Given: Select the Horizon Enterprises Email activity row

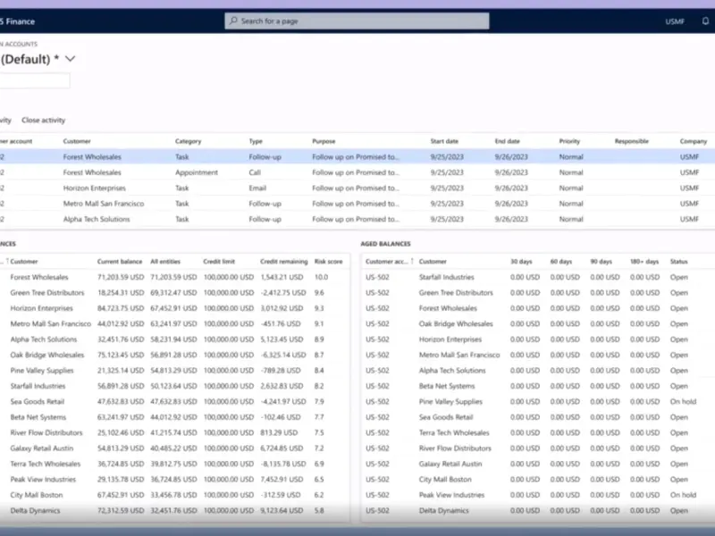Looking at the screenshot, I should pos(94,188).
